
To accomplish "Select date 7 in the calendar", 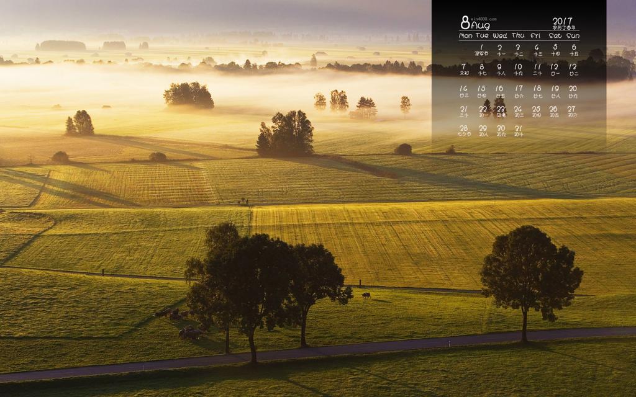I will (x=464, y=67).
